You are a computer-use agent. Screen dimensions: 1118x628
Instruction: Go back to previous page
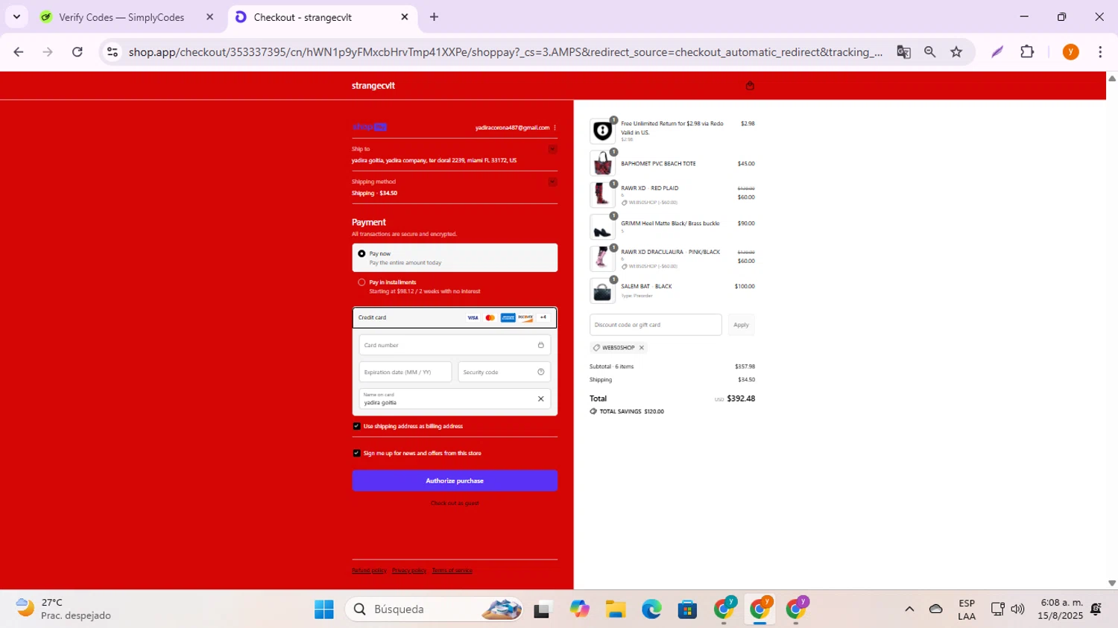click(19, 52)
